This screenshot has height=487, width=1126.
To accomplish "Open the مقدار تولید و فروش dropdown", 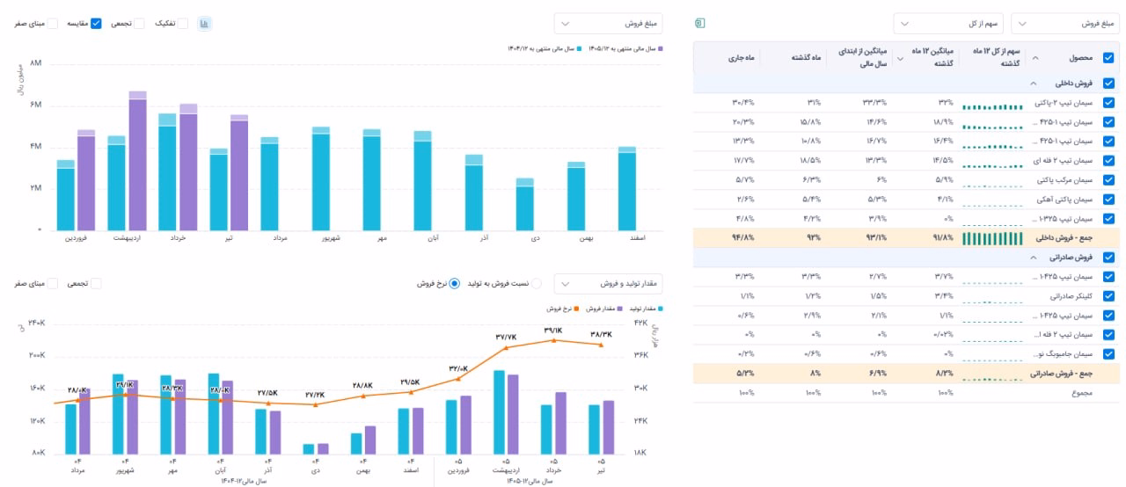I will pyautogui.click(x=608, y=283).
